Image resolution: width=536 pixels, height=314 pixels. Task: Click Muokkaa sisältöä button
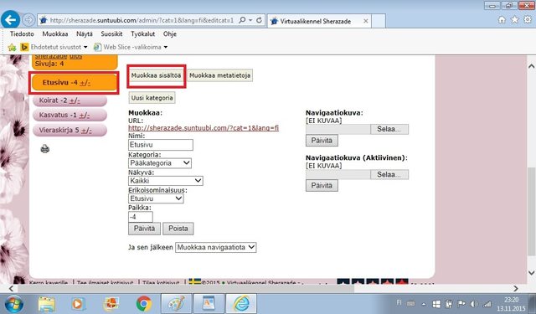[156, 75]
